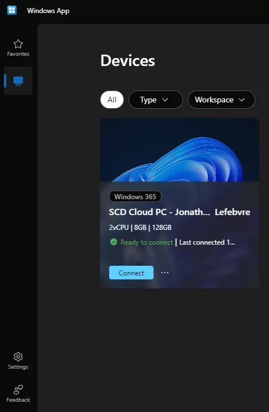The width and height of the screenshot is (269, 412).
Task: Open the Type filter dropdown
Action: [x=155, y=100]
